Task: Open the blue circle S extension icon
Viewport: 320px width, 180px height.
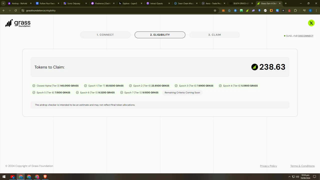Action: [x=235, y=10]
